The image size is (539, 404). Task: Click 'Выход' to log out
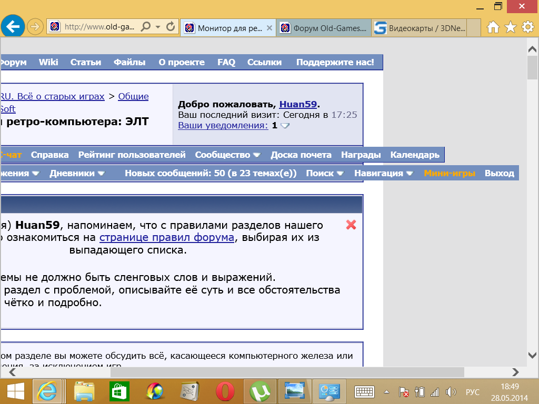click(x=500, y=173)
